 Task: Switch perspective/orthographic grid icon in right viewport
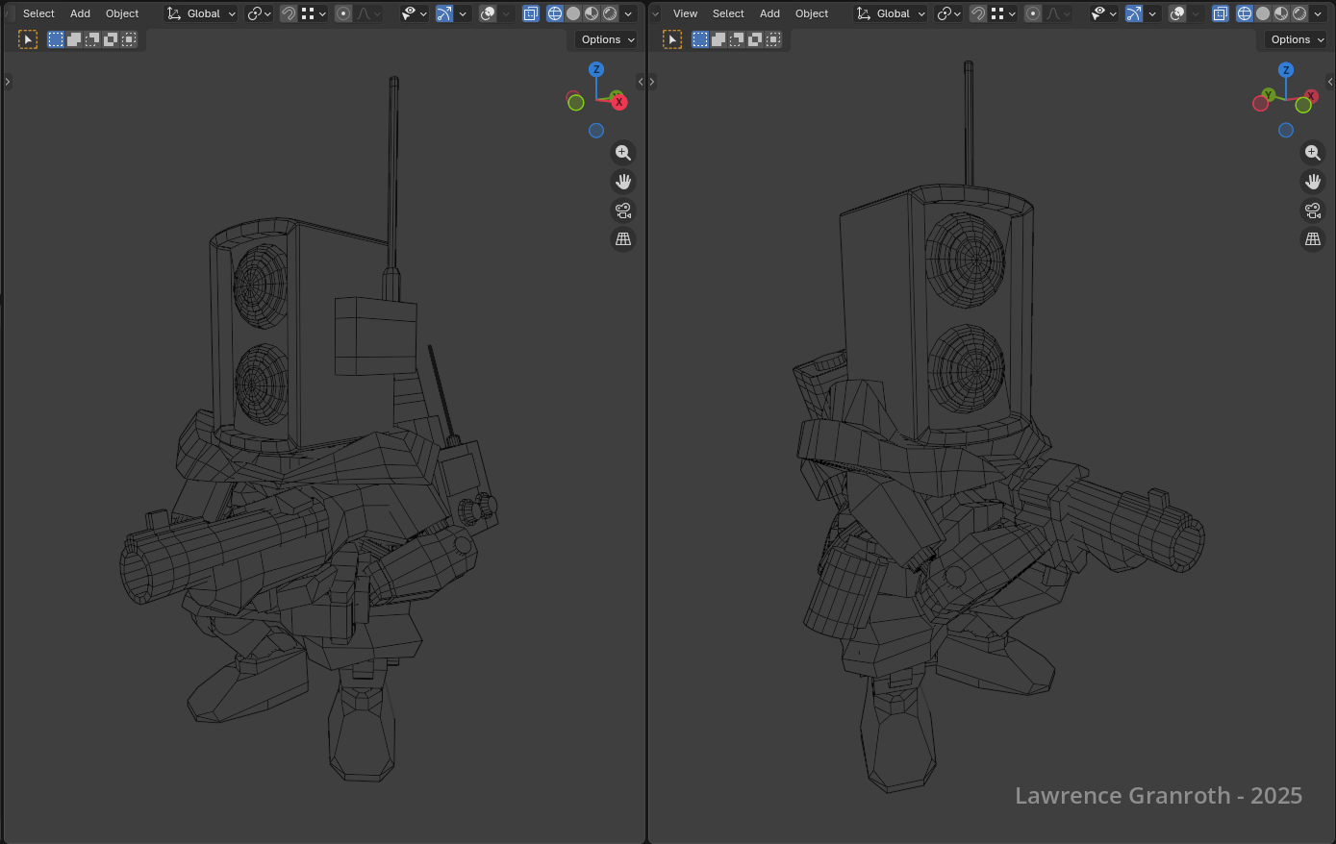tap(1313, 239)
